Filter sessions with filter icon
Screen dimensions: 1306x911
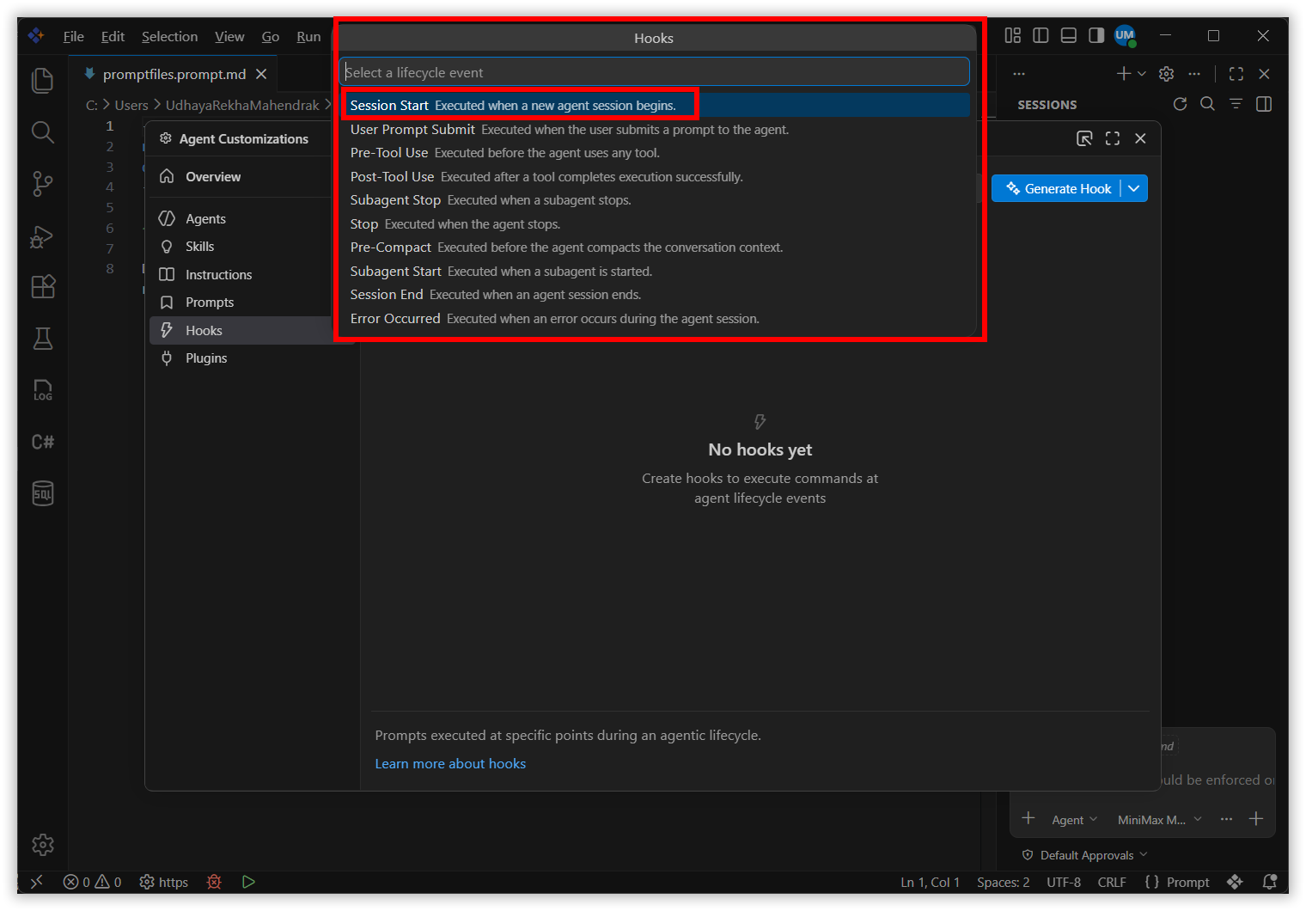pyautogui.click(x=1236, y=104)
